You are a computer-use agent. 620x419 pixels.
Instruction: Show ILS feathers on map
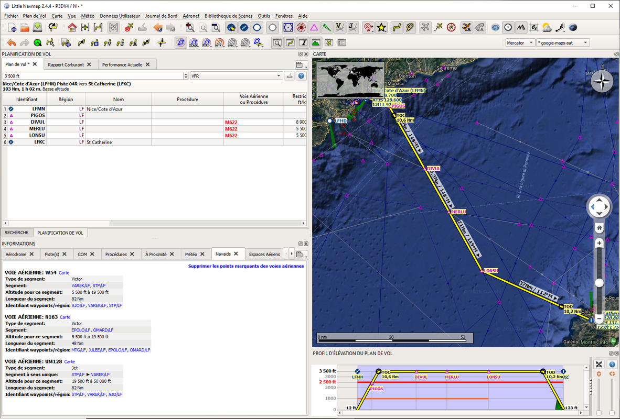pos(327,27)
